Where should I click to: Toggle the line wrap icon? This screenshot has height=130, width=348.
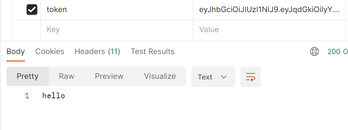pyautogui.click(x=251, y=77)
